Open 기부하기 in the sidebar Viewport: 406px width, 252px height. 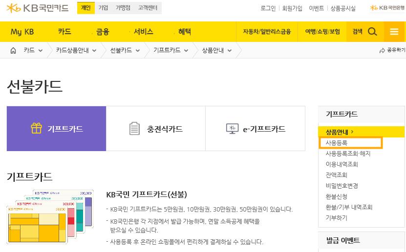pos(336,218)
